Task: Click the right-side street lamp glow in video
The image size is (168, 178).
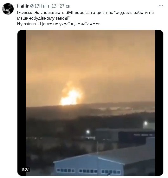Action: click(145, 123)
